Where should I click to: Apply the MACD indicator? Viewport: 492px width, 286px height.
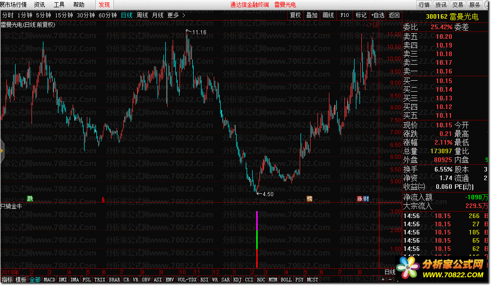(49, 280)
